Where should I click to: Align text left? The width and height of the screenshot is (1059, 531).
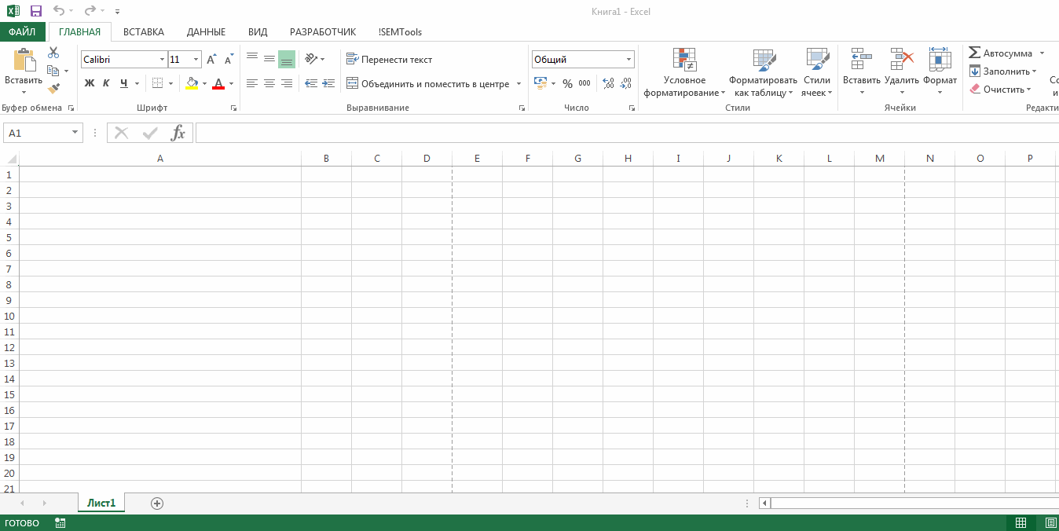252,83
